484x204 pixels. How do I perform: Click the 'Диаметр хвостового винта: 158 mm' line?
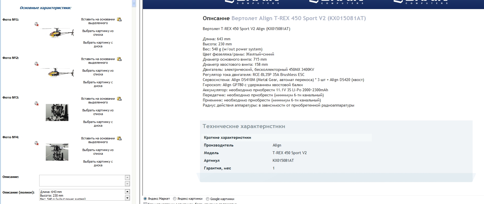point(235,64)
